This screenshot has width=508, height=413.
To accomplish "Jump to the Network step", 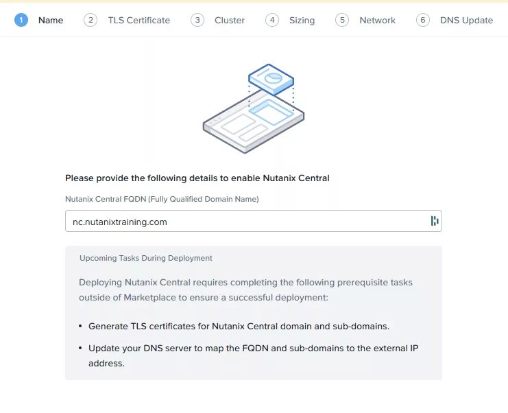I will point(377,21).
